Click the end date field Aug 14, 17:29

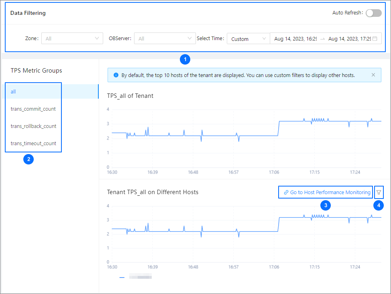click(x=349, y=39)
